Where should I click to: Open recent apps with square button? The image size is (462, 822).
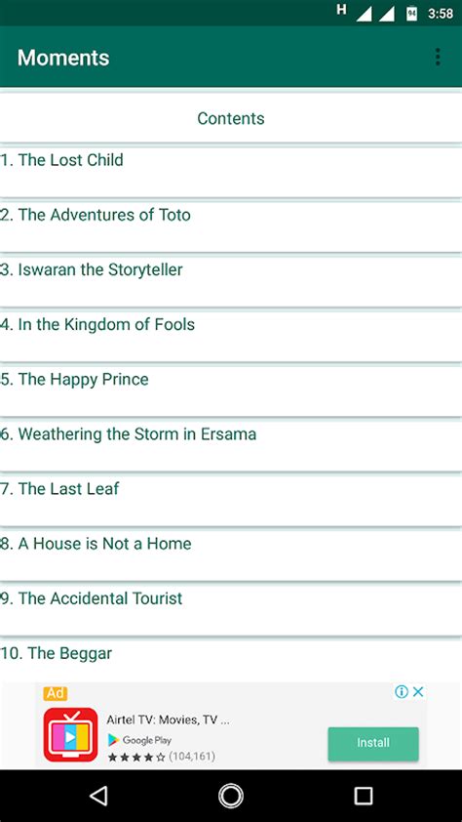point(364,796)
